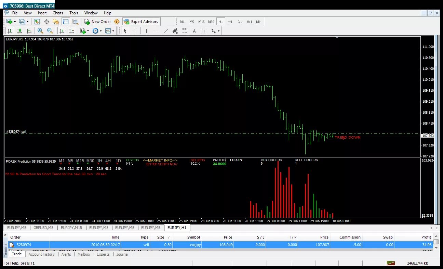443x269 pixels.
Task: Toggle the Market Watch window
Action: (x=37, y=22)
